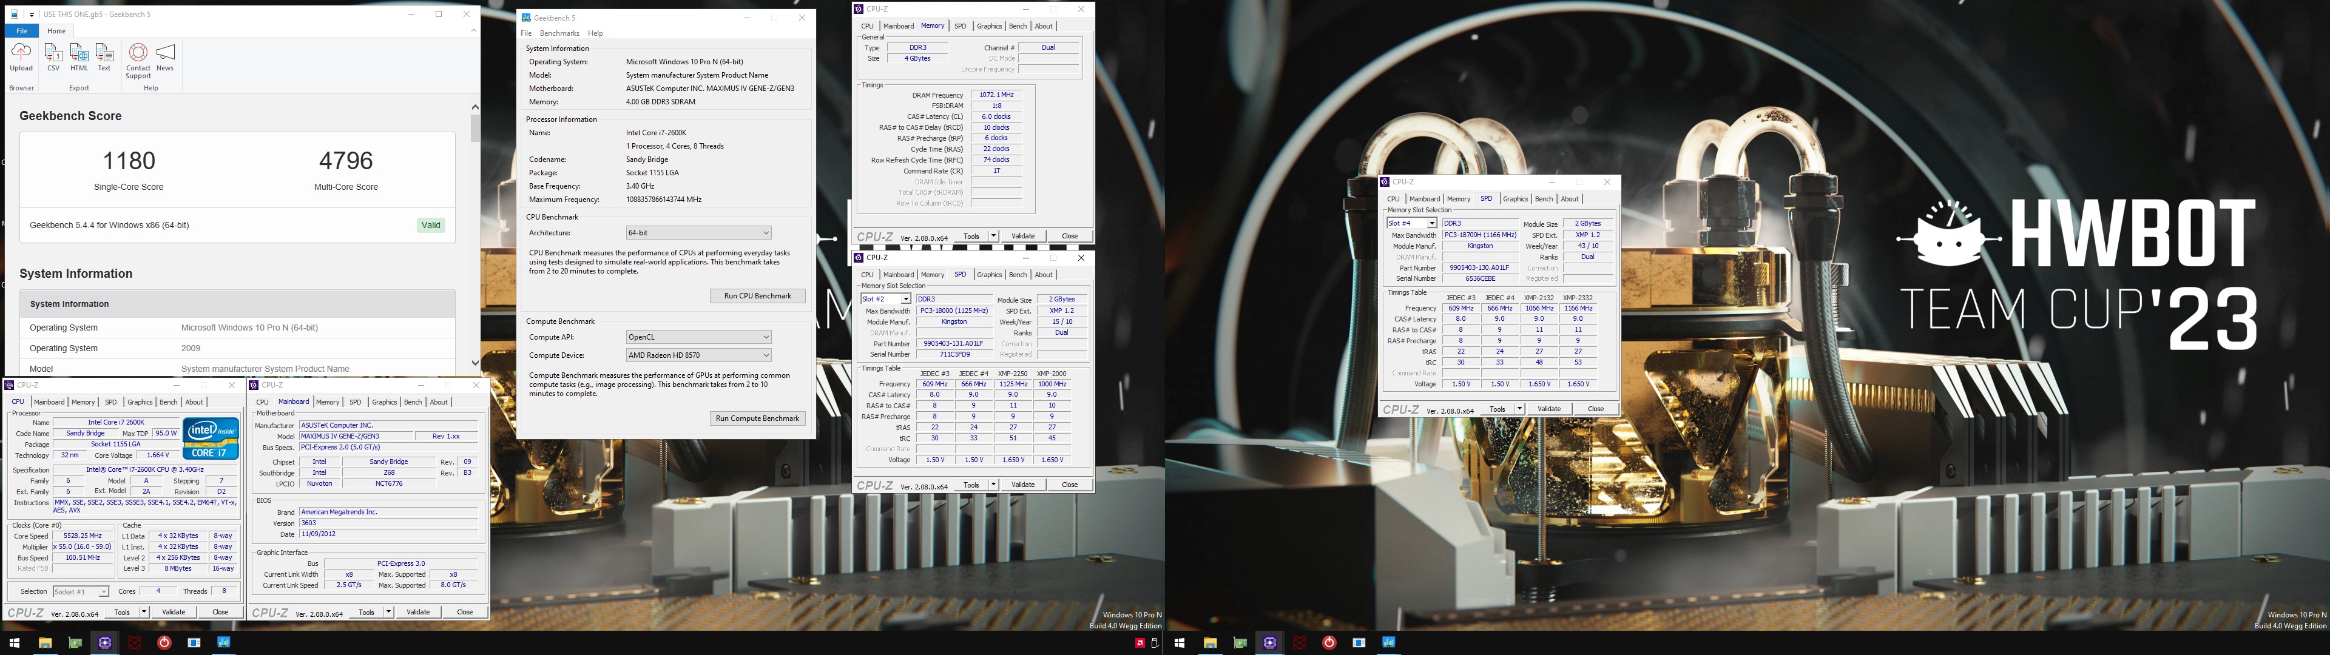Click the Single-Core Score 1180 value
This screenshot has width=2330, height=655.
click(129, 161)
